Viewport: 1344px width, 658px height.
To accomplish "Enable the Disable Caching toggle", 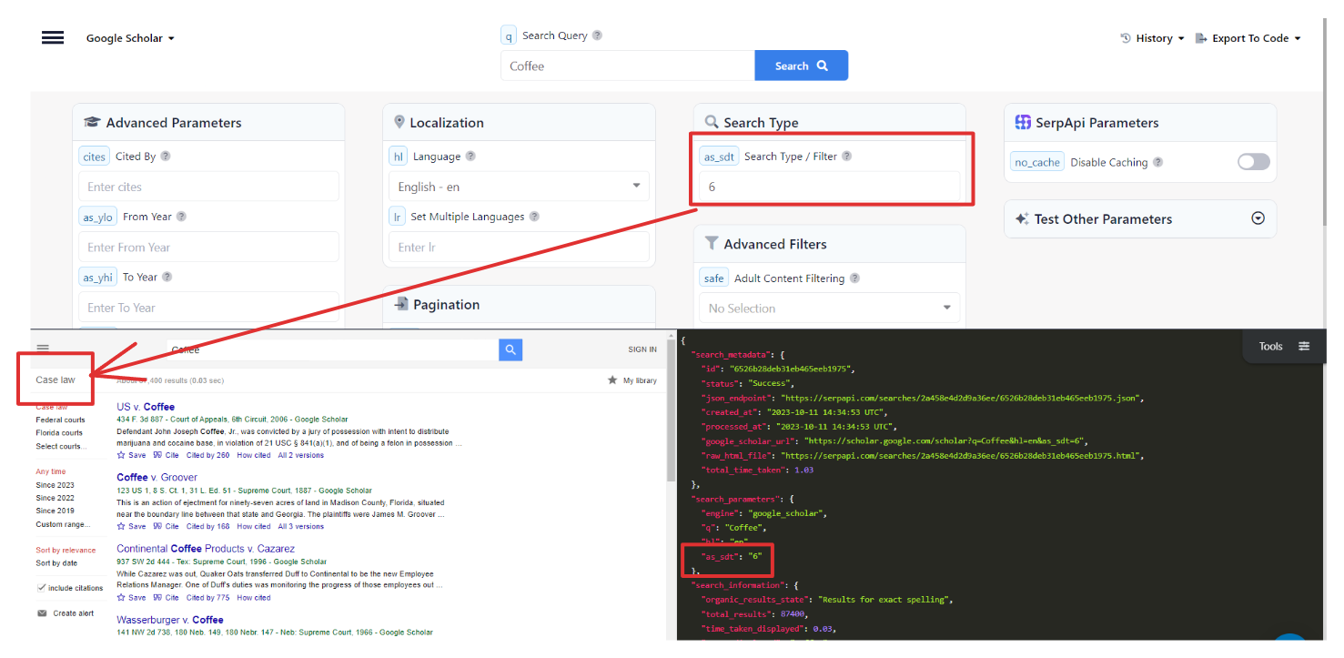I will (x=1253, y=161).
